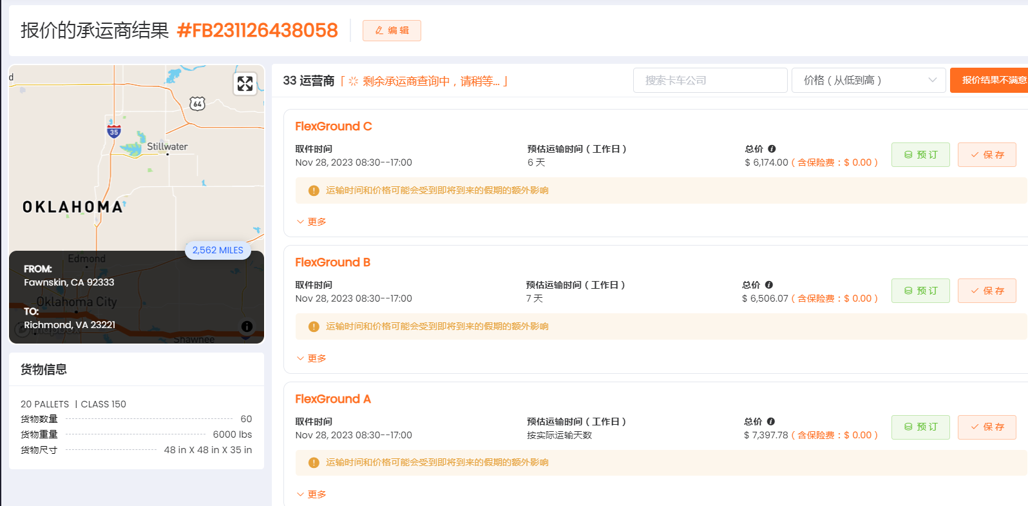The height and width of the screenshot is (506, 1028).
Task: Click warning icon in FlexGround C holiday notice
Action: click(314, 191)
